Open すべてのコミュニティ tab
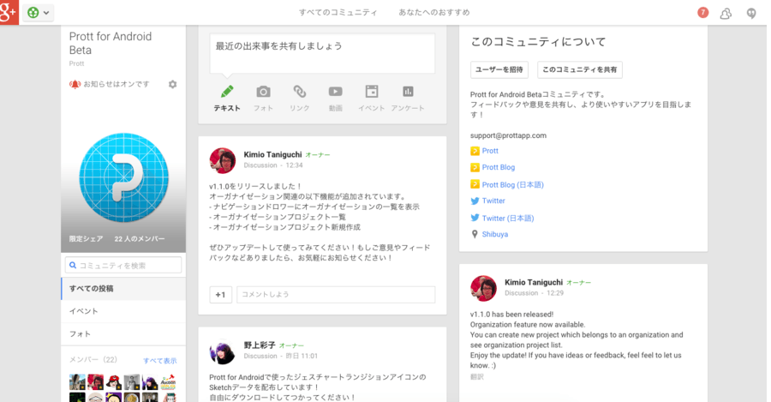Image resolution: width=771 pixels, height=402 pixels. (338, 12)
